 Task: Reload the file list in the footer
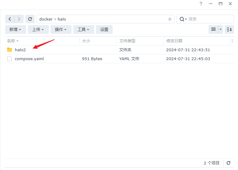coord(228,163)
